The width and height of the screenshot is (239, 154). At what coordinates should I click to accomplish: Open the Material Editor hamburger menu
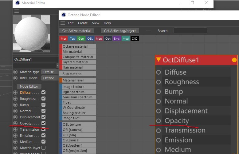click(17, 11)
